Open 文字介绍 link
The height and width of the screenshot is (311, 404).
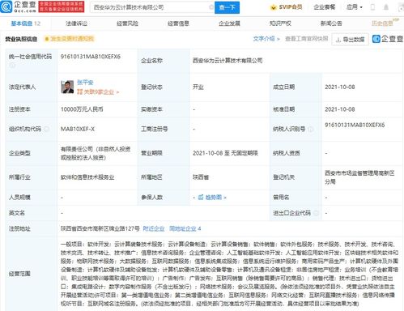tap(266, 39)
